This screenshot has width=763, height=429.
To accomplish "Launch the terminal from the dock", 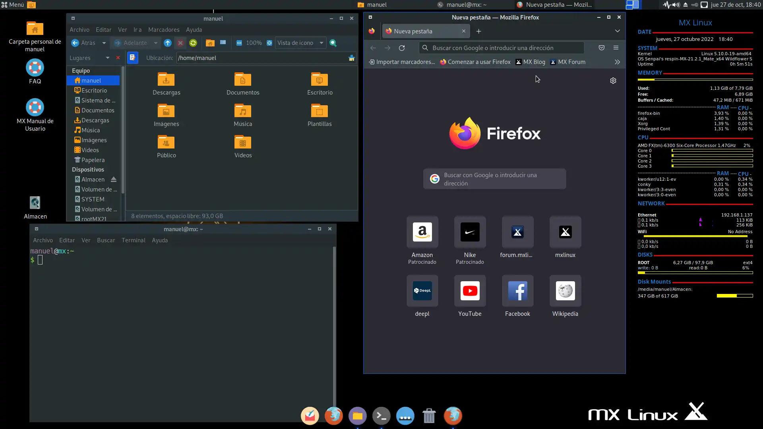I will click(x=381, y=416).
